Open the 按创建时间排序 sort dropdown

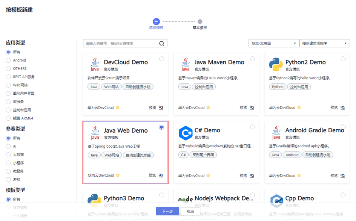(x=325, y=43)
